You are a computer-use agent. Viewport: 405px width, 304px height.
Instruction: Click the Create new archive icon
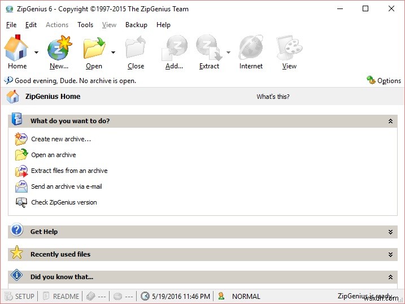point(21,139)
